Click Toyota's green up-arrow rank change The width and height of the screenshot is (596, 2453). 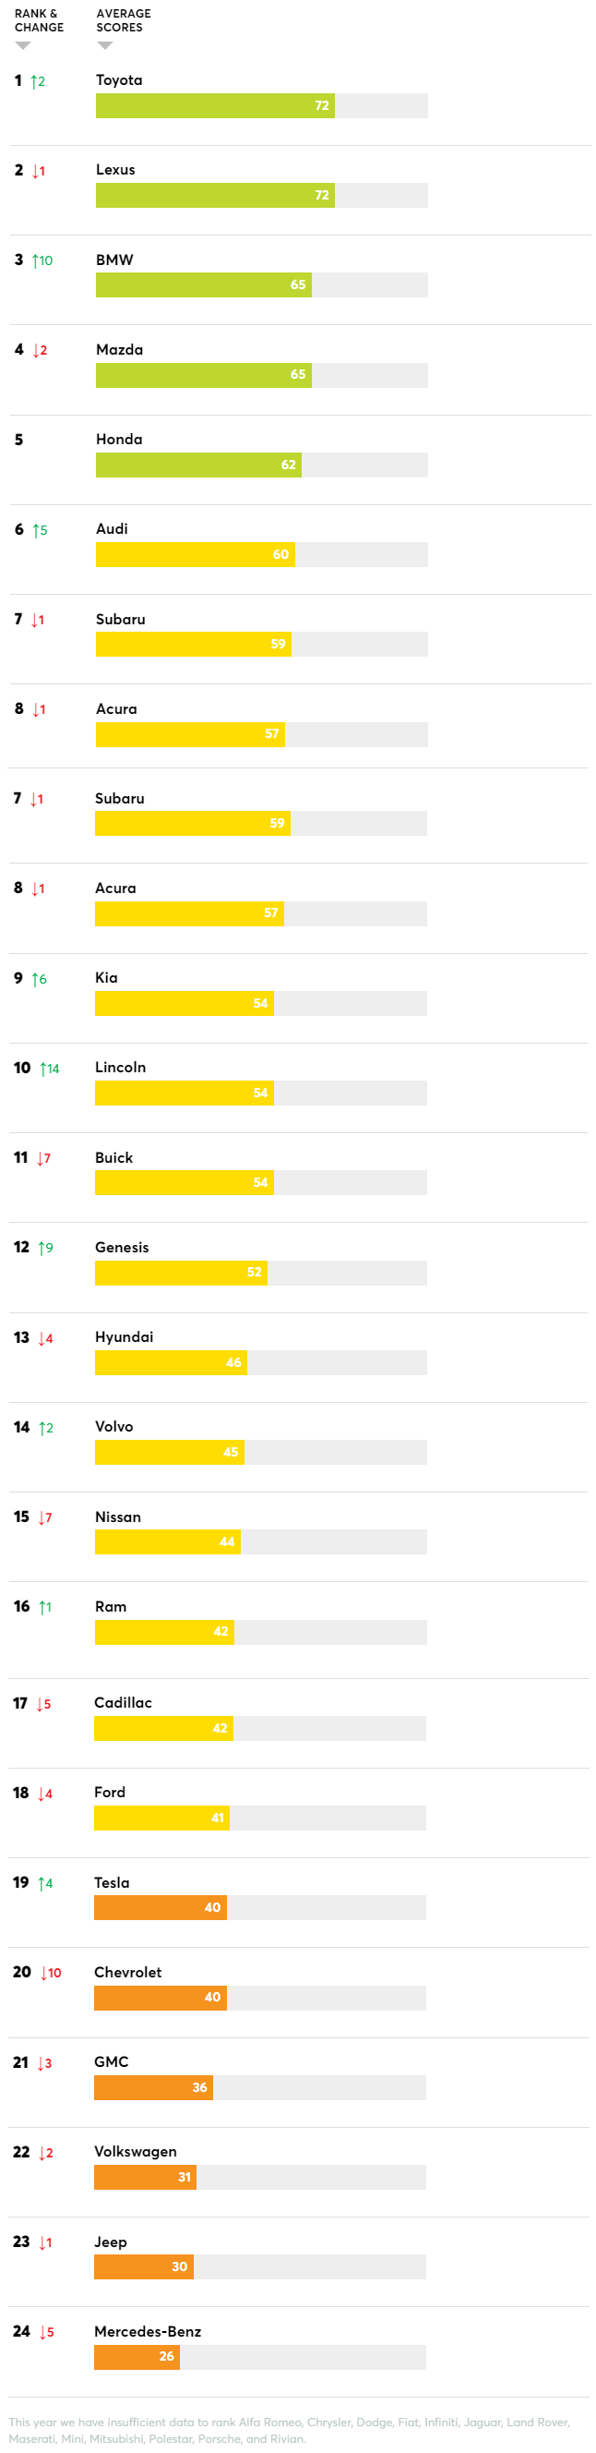tap(37, 82)
